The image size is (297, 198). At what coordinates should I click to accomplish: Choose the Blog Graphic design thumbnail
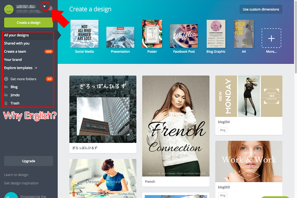pyautogui.click(x=216, y=34)
